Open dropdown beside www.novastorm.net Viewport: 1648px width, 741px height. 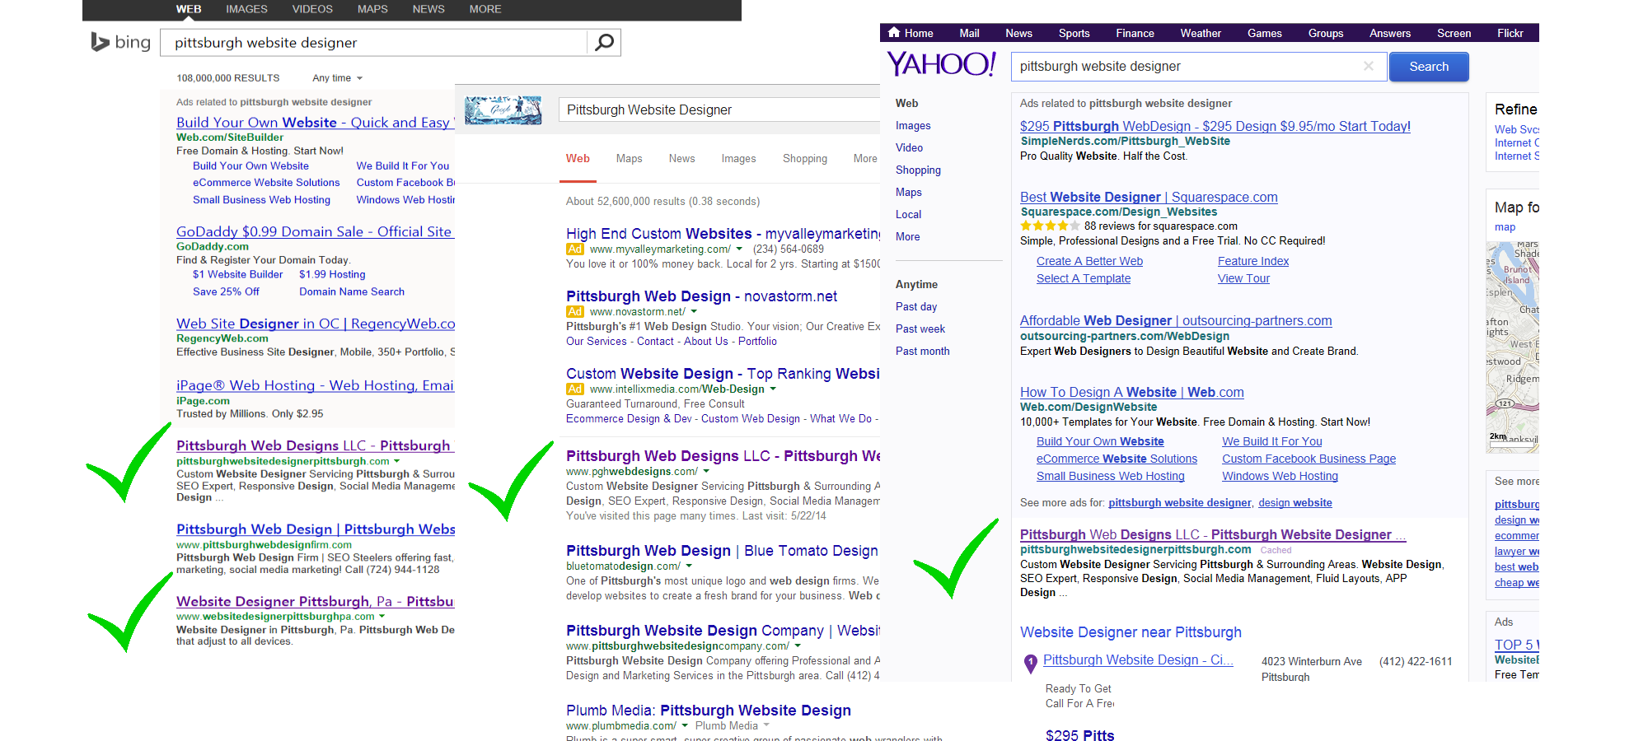694,312
